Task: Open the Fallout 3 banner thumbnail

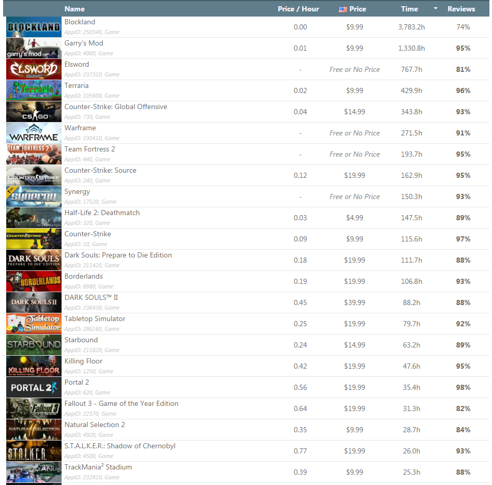Action: [34, 408]
